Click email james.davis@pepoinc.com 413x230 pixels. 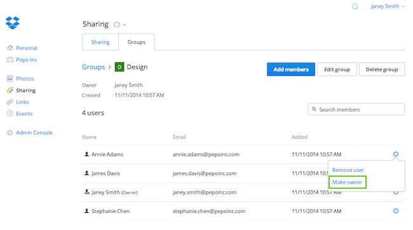205,173
